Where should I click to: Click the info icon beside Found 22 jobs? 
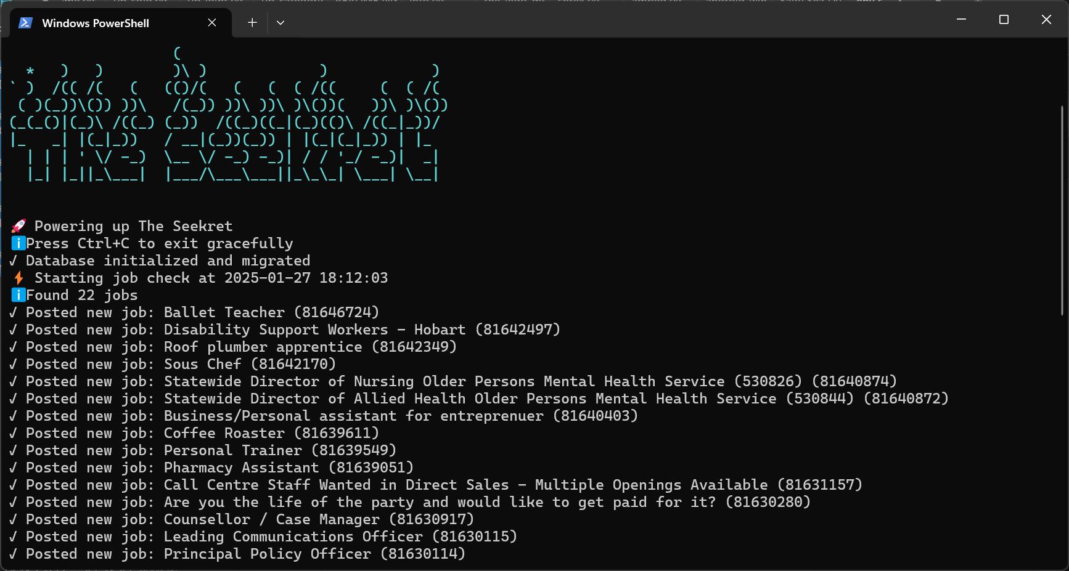tap(18, 295)
